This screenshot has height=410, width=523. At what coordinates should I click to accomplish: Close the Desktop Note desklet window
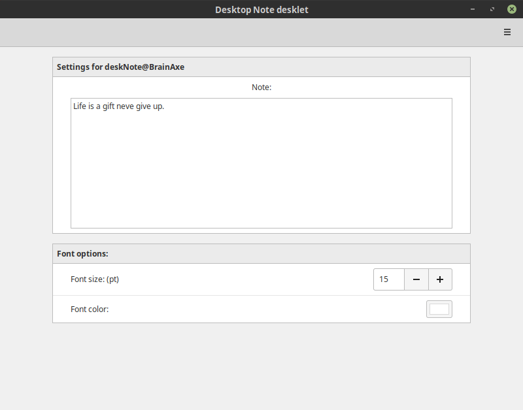(x=512, y=9)
